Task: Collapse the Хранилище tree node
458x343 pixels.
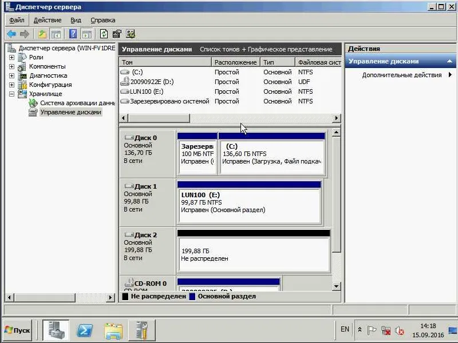Action: tap(11, 94)
